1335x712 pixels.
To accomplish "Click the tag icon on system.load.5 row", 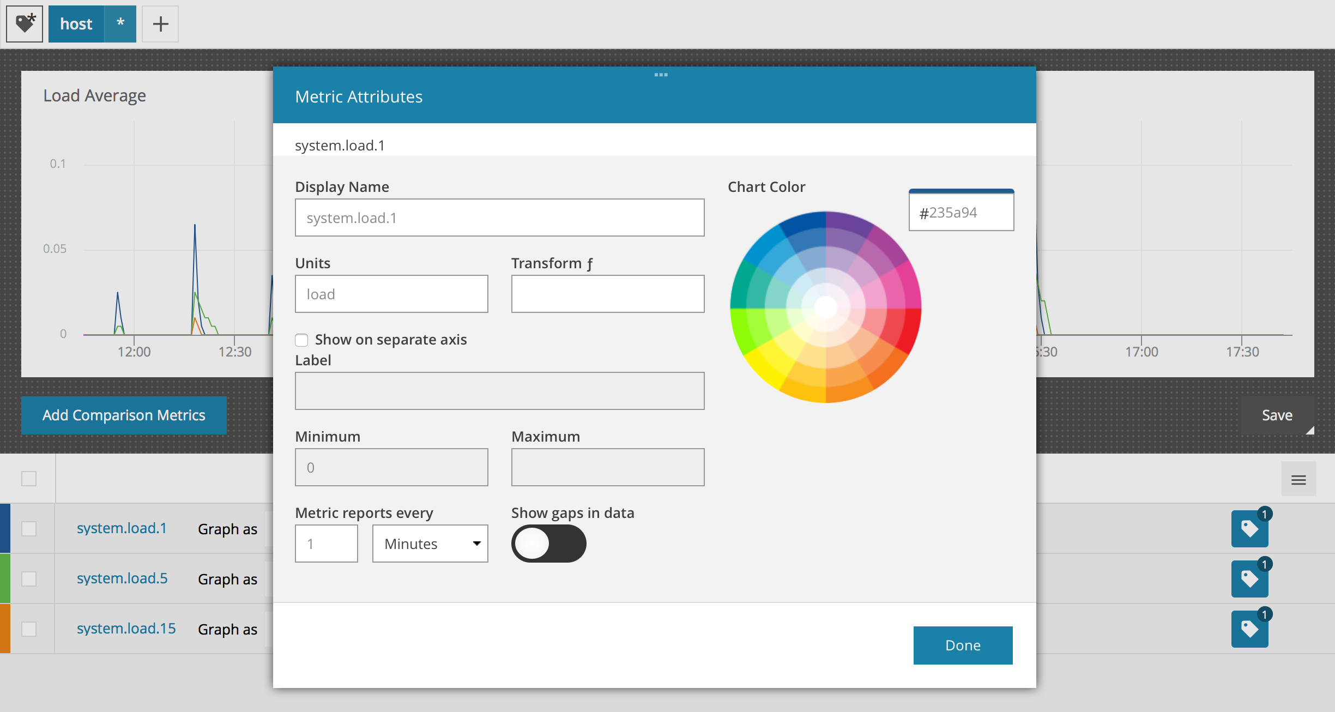I will pyautogui.click(x=1249, y=578).
